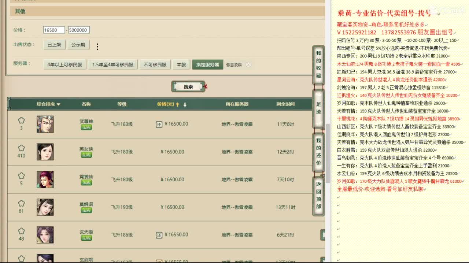
Task: Open the 莫解语 listing name
Action: [x=86, y=204]
